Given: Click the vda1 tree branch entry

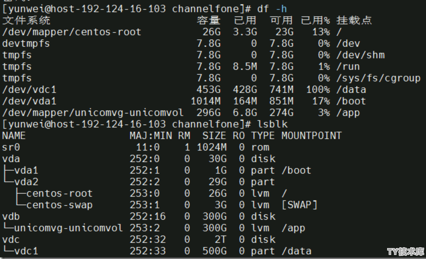Looking at the screenshot, I should click(26, 170).
